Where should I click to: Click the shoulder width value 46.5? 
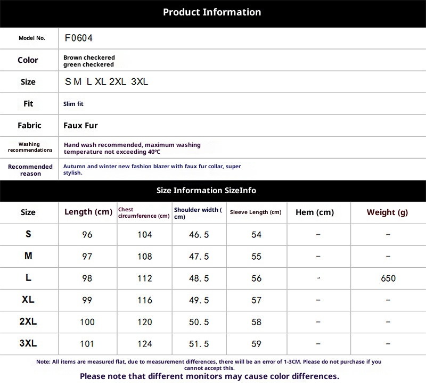click(199, 235)
